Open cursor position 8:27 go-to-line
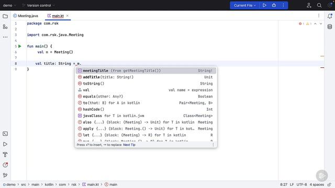This screenshot has height=188, width=335. 284,184
